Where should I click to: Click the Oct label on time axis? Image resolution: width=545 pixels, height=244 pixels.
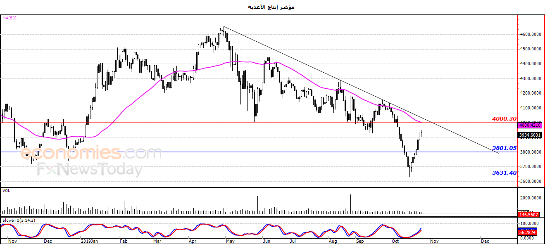click(396, 240)
